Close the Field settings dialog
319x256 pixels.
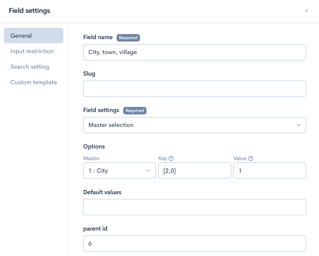[306, 11]
